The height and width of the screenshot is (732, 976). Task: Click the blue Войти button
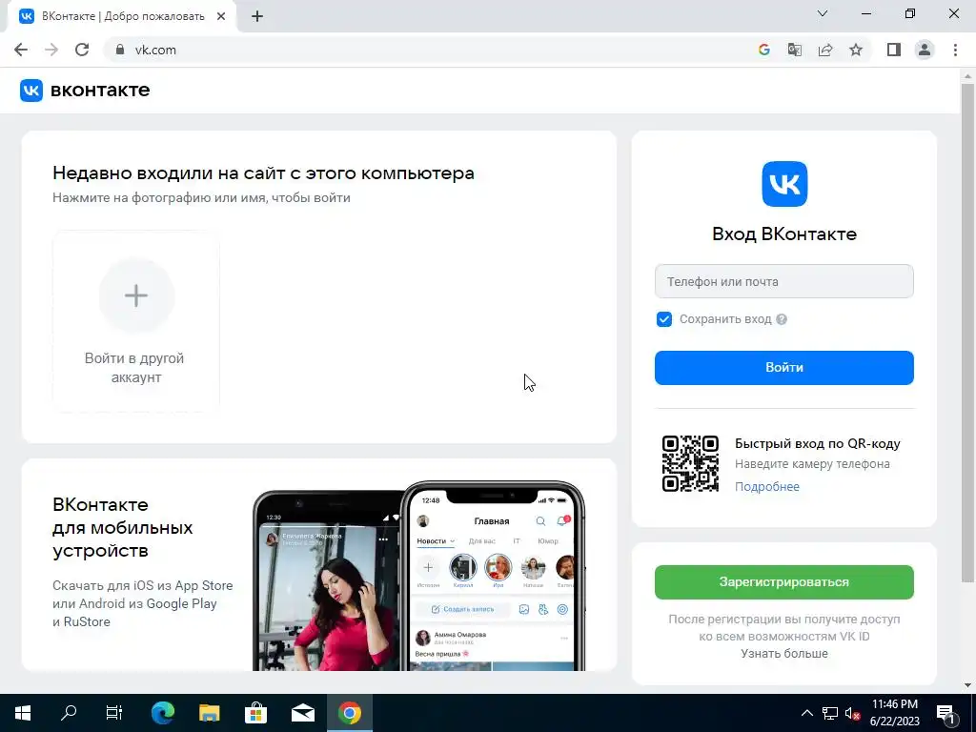(784, 367)
